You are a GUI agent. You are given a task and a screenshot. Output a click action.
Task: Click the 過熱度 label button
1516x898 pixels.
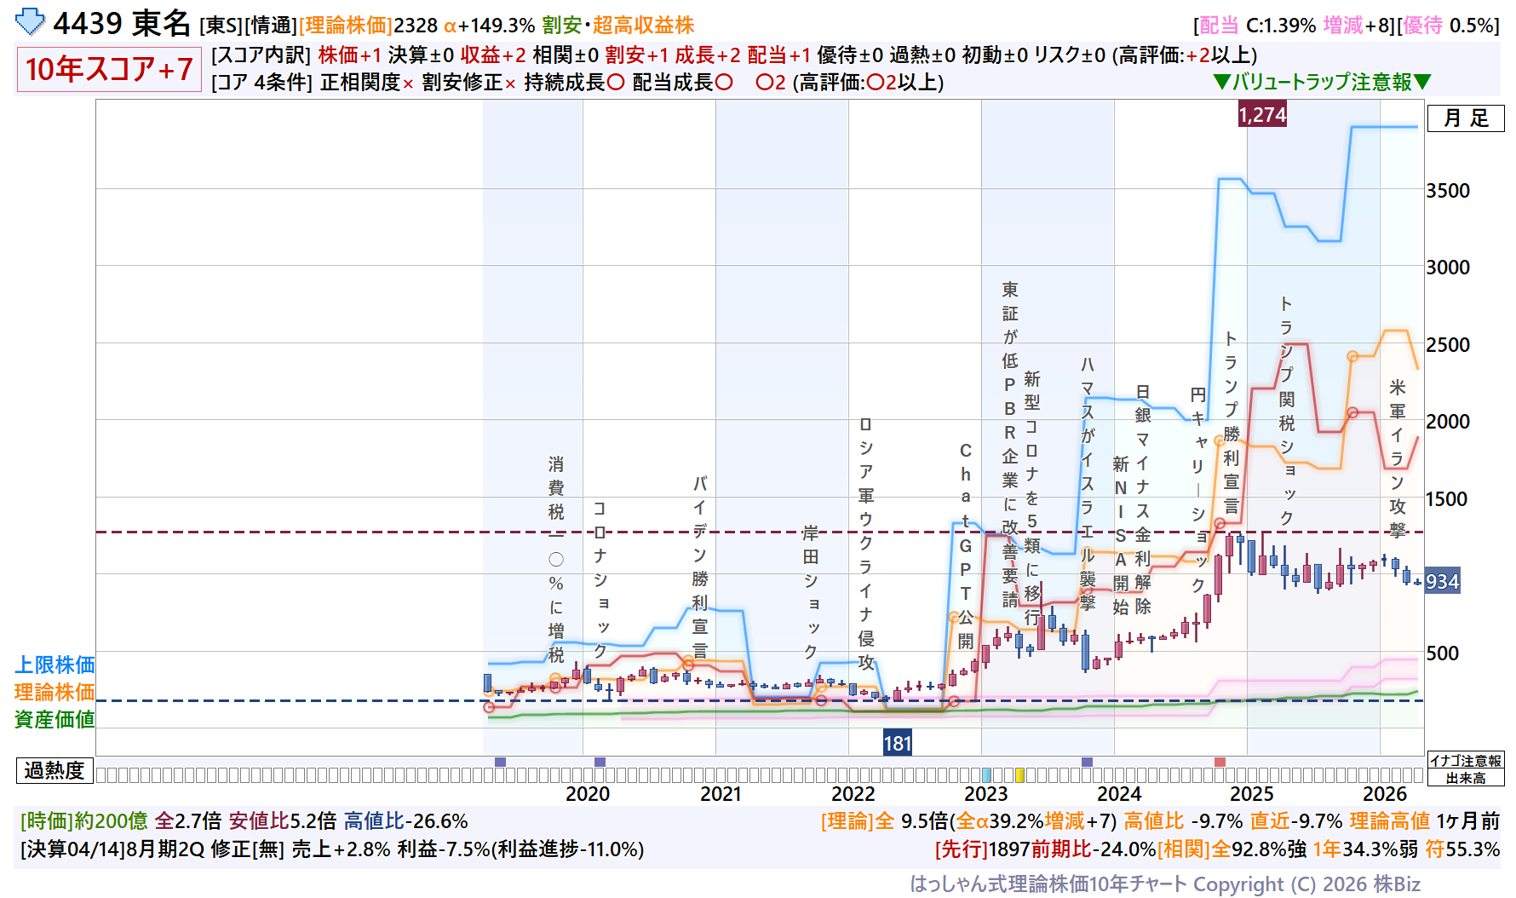click(55, 771)
